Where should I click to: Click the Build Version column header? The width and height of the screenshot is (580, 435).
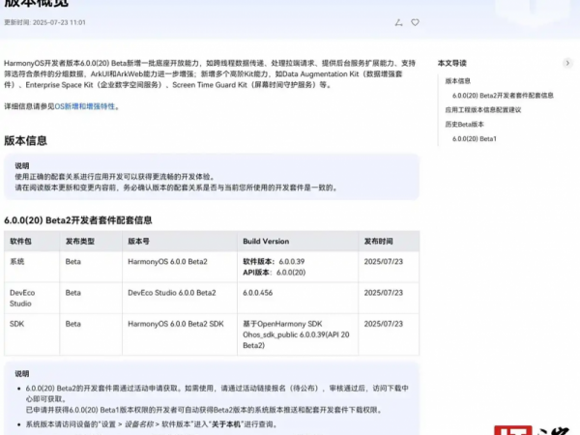(x=266, y=240)
